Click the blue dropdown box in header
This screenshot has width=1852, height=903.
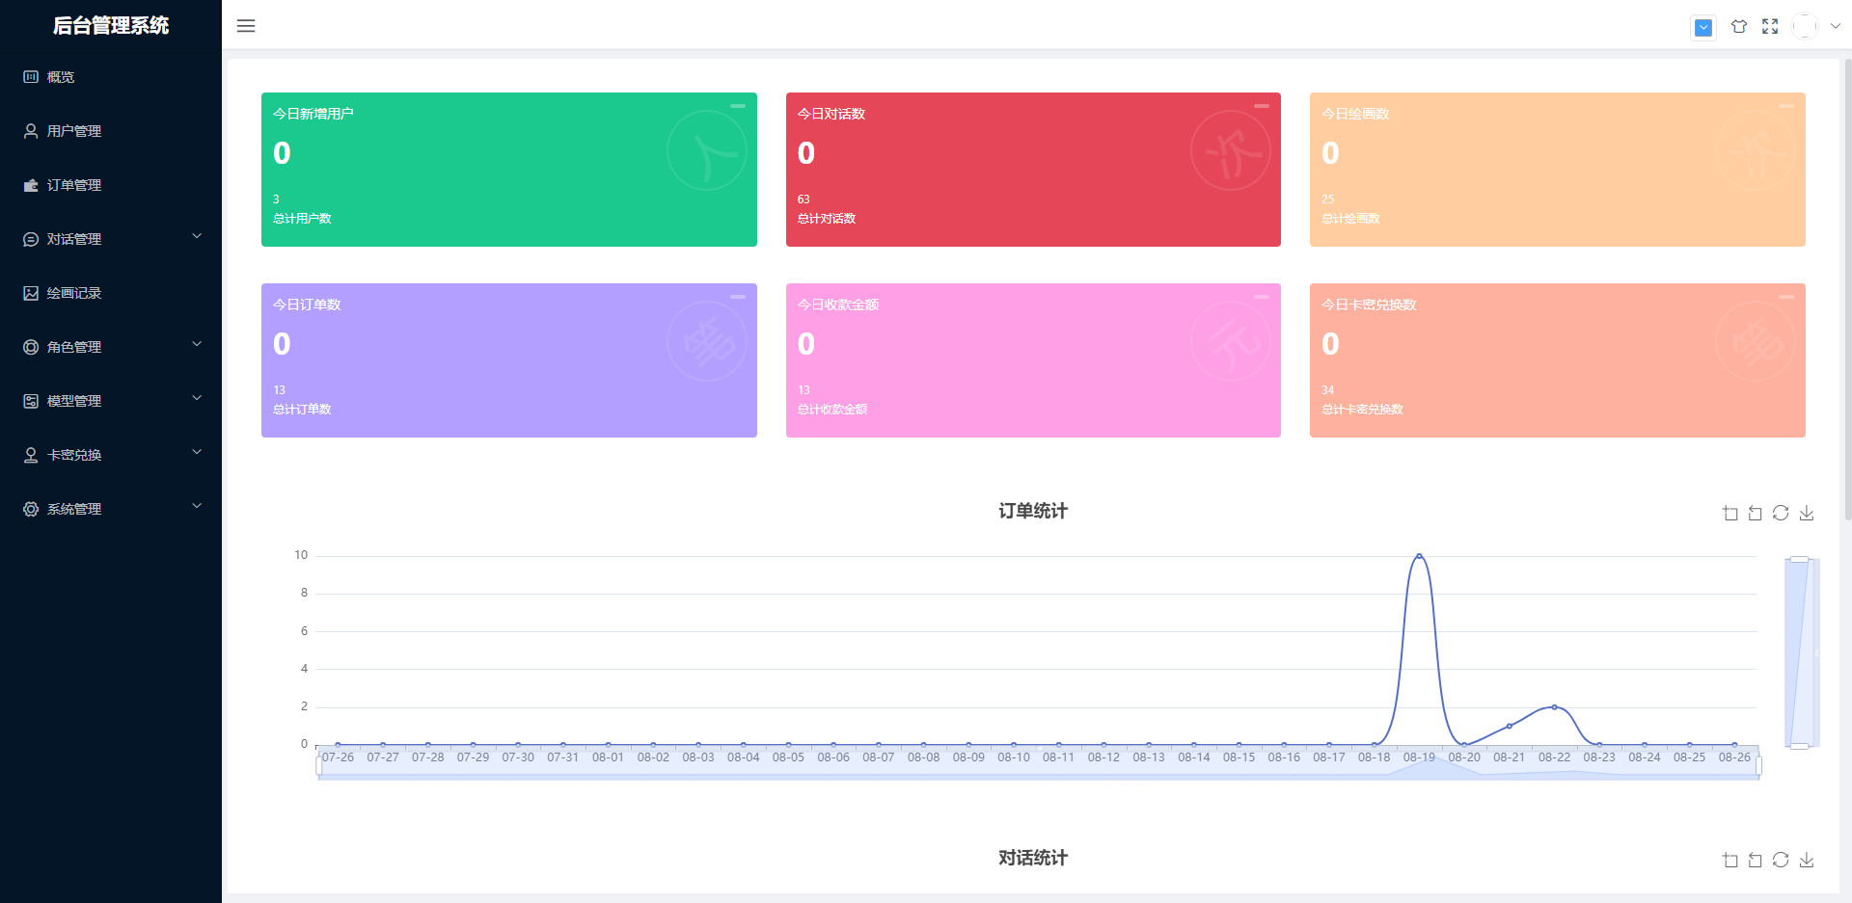1703,28
